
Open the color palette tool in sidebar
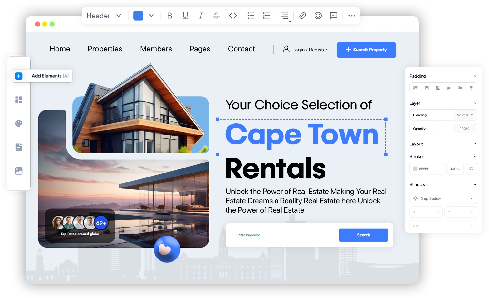pyautogui.click(x=19, y=123)
